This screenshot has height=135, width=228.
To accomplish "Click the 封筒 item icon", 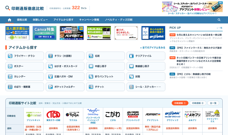I will (131, 77).
